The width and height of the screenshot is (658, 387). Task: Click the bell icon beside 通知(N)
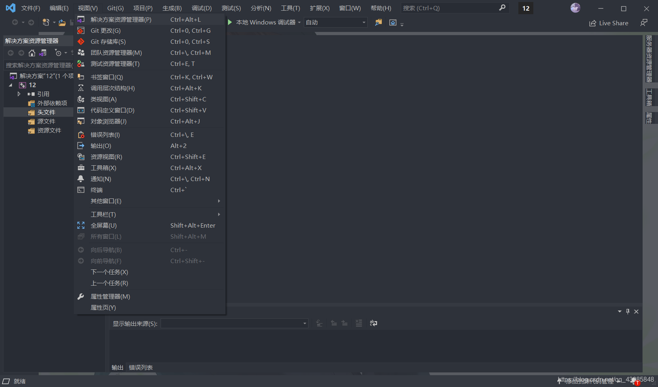tap(81, 179)
